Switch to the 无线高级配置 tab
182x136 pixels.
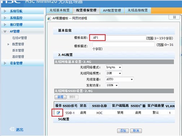[x=138, y=10]
